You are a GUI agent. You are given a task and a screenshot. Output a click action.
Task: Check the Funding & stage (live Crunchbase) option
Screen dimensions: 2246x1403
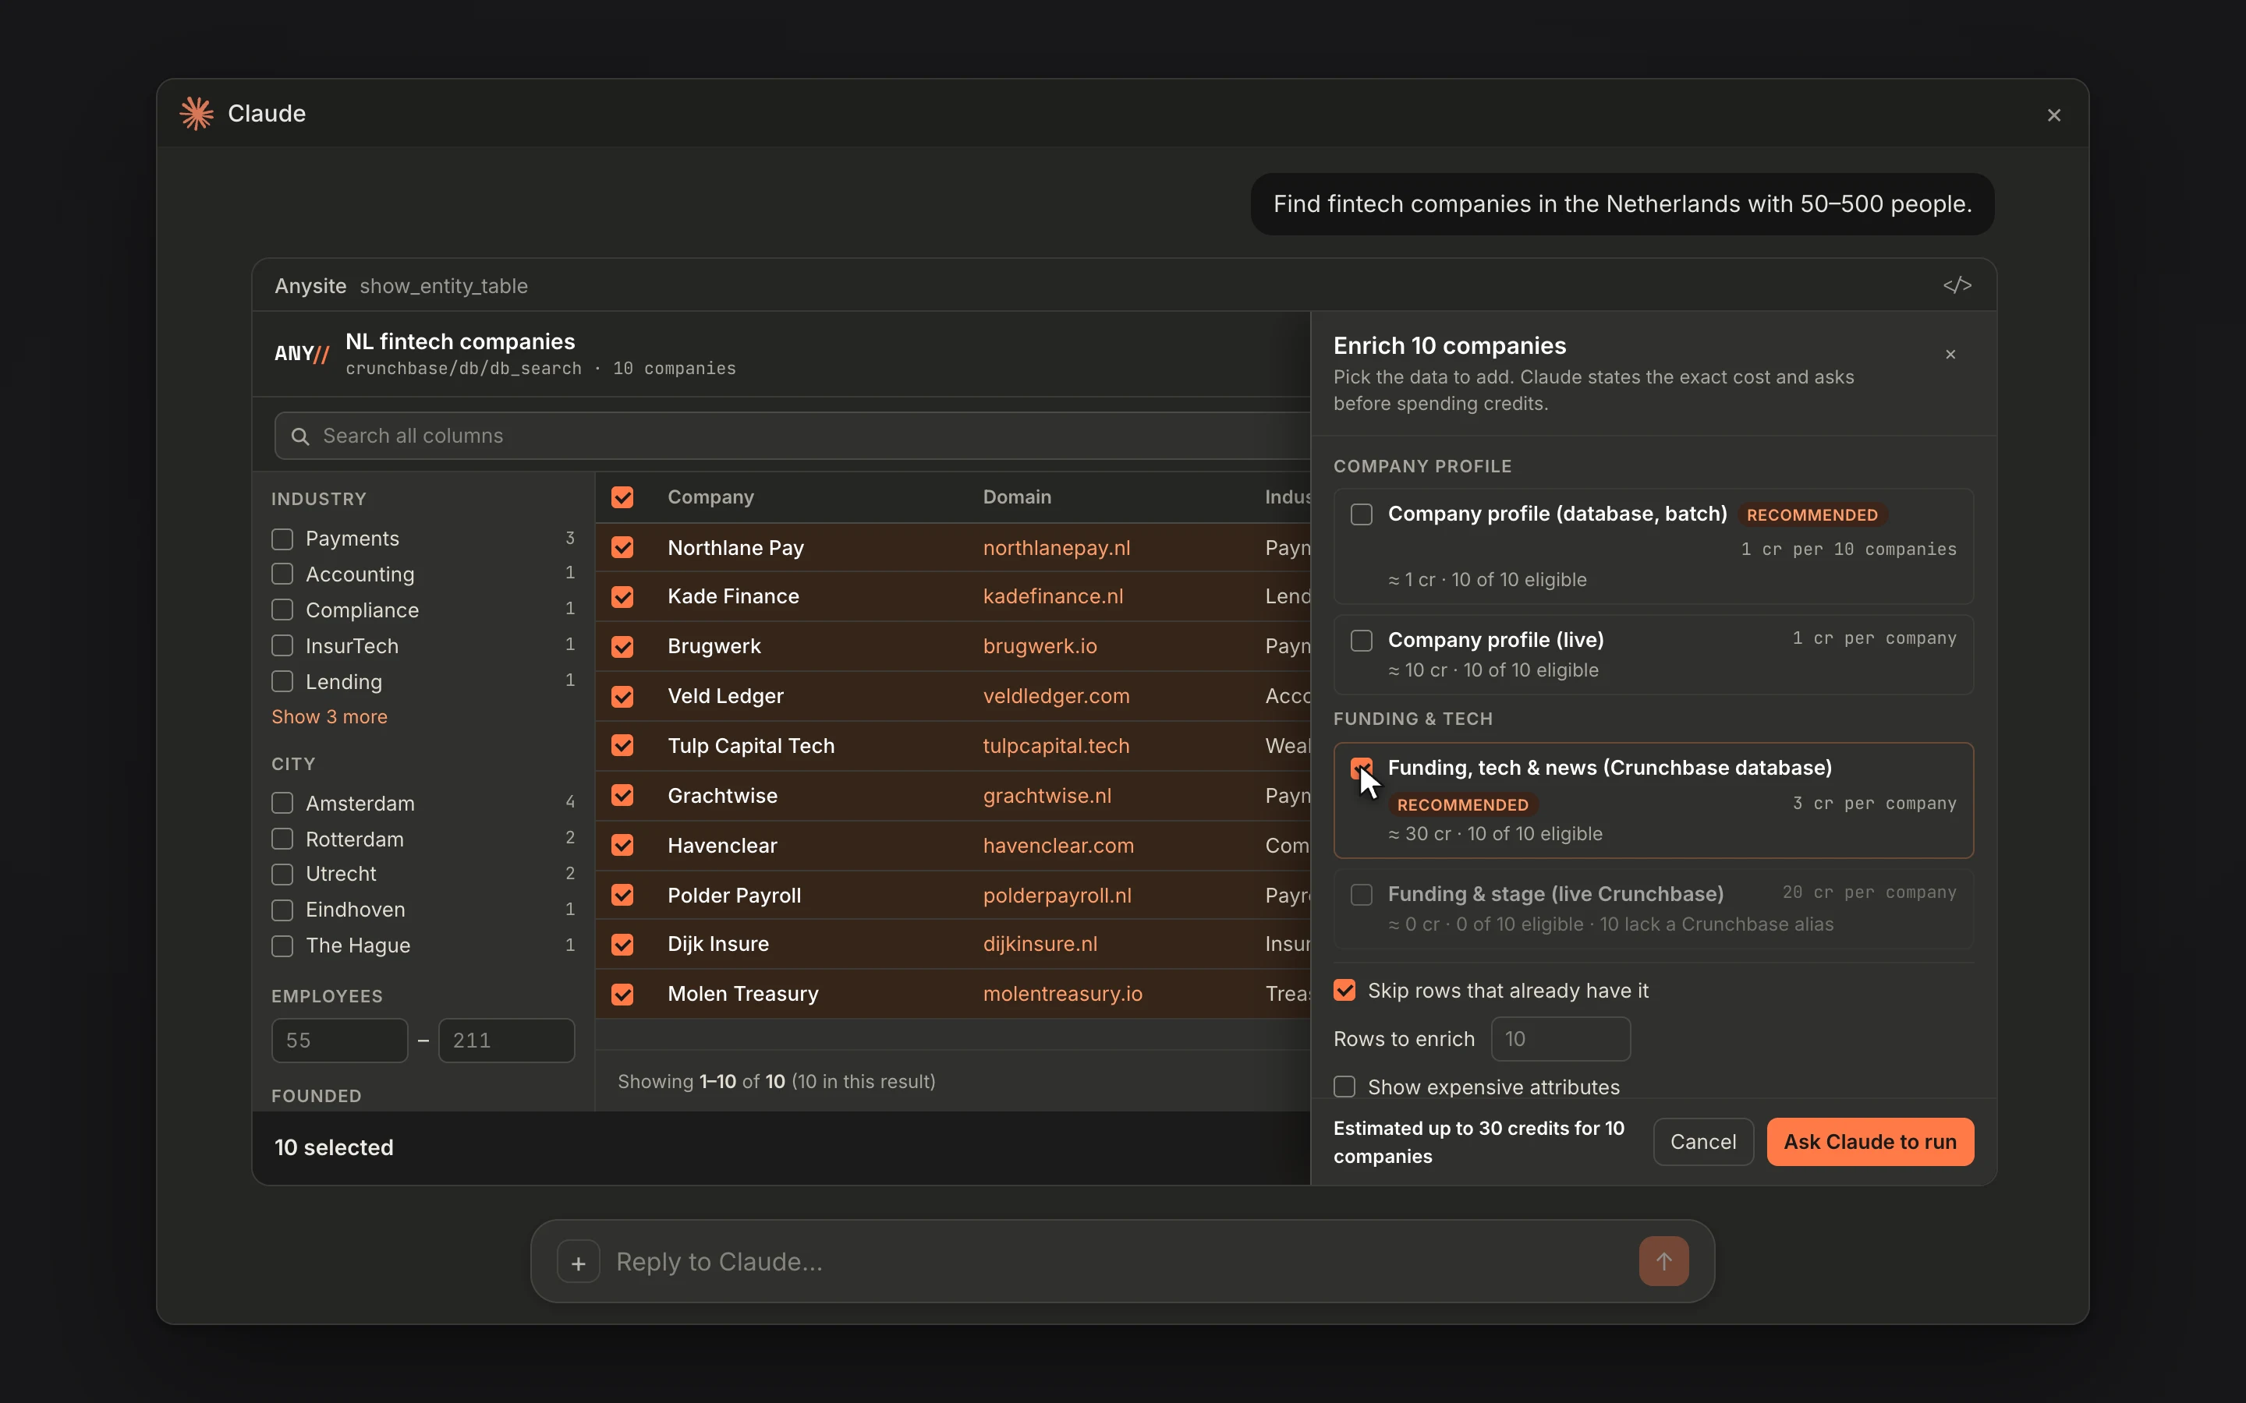[1362, 895]
